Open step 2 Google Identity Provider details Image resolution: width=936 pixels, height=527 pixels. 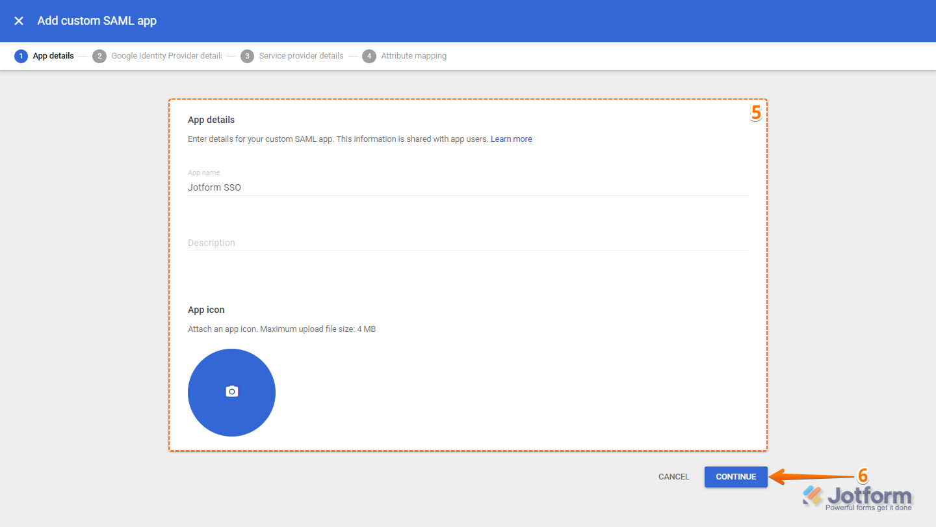click(157, 56)
